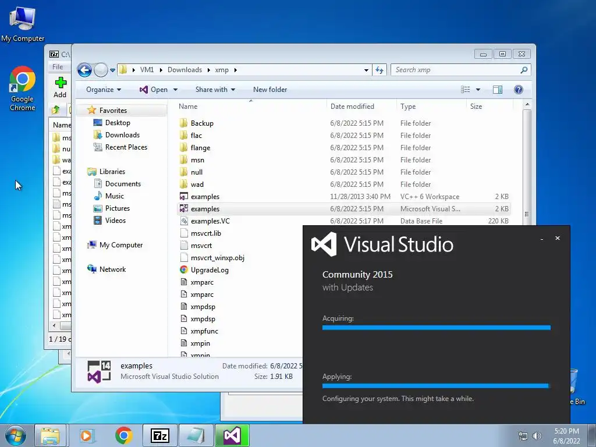Open 7-Zip from the taskbar
This screenshot has width=596, height=447.
[160, 436]
